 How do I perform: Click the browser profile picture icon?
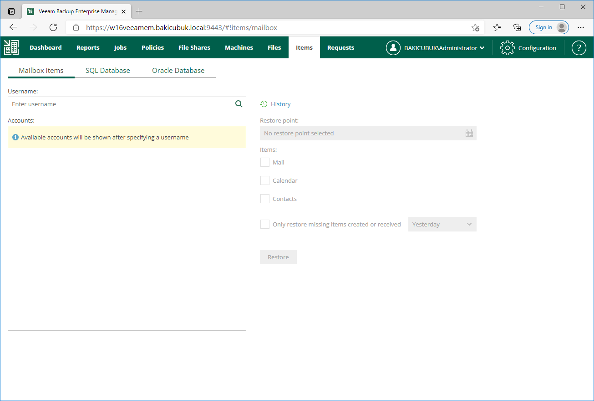pyautogui.click(x=562, y=27)
